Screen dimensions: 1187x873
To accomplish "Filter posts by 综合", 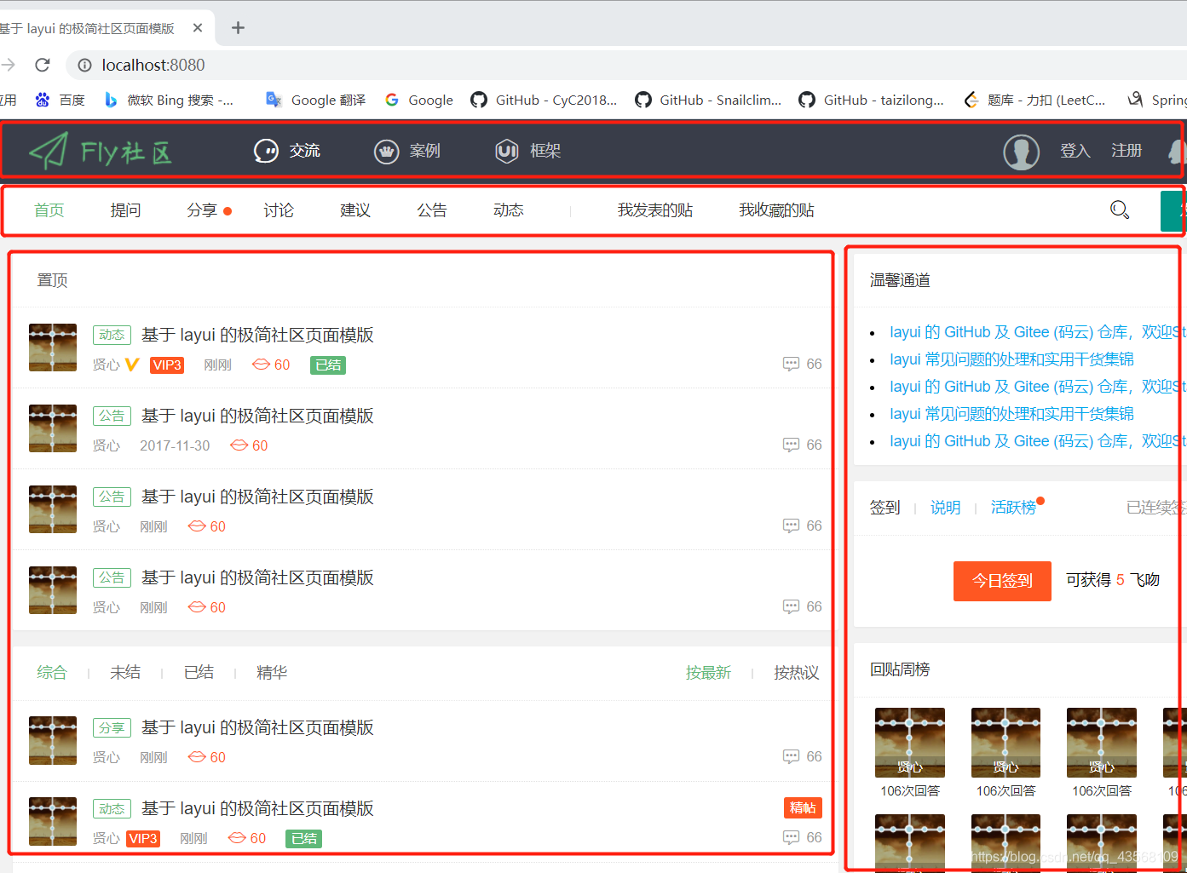I will click(52, 673).
